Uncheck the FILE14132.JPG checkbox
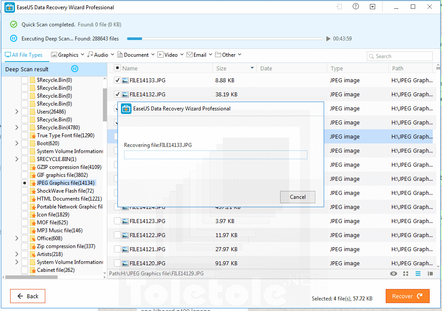 click(117, 94)
